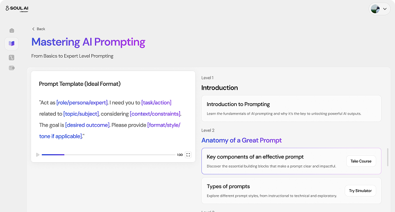Open the Types of prompts lesson card
Image resolution: width=395 pixels, height=212 pixels.
coord(291,191)
